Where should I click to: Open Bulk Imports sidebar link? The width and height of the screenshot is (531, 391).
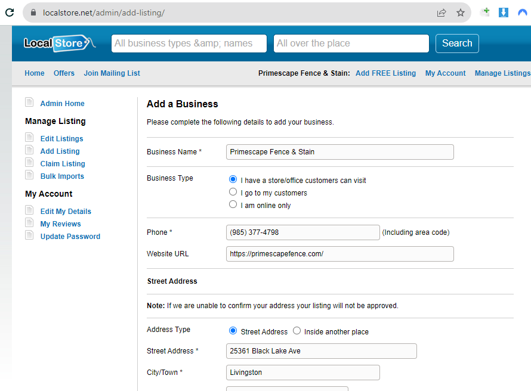(x=62, y=176)
